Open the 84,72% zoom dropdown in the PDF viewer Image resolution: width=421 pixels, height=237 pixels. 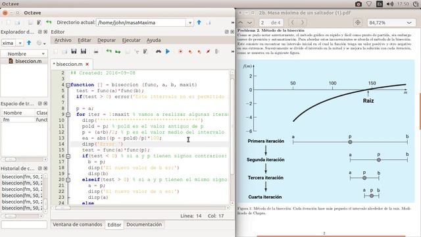click(x=409, y=23)
